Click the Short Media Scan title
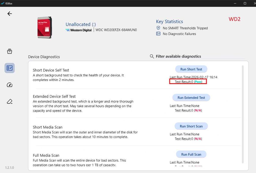 [x=48, y=127]
